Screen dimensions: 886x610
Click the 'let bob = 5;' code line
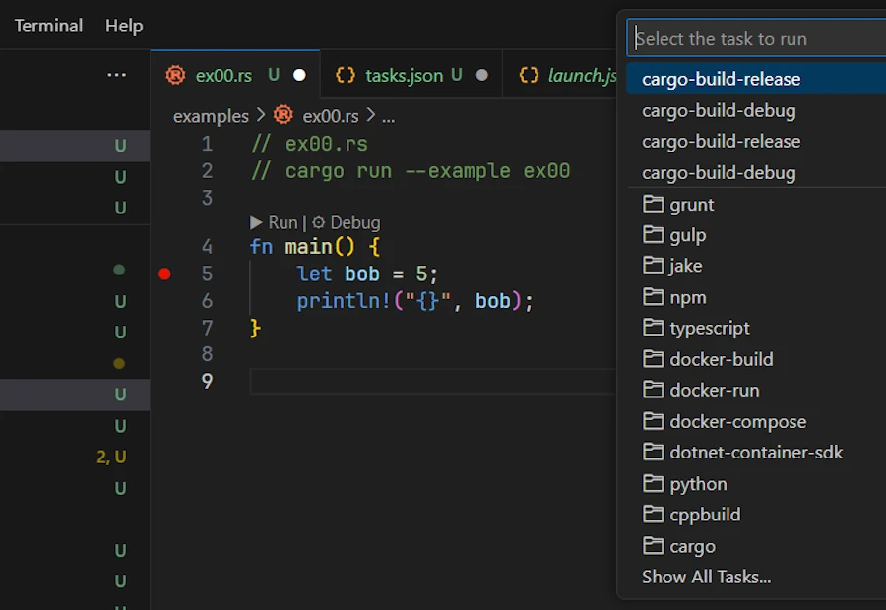click(x=367, y=274)
